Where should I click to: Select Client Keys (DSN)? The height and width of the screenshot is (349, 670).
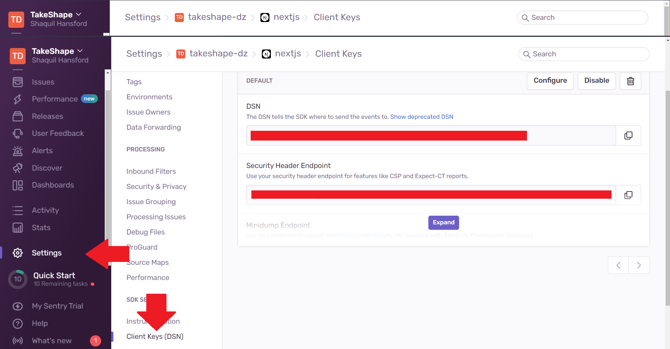point(155,336)
